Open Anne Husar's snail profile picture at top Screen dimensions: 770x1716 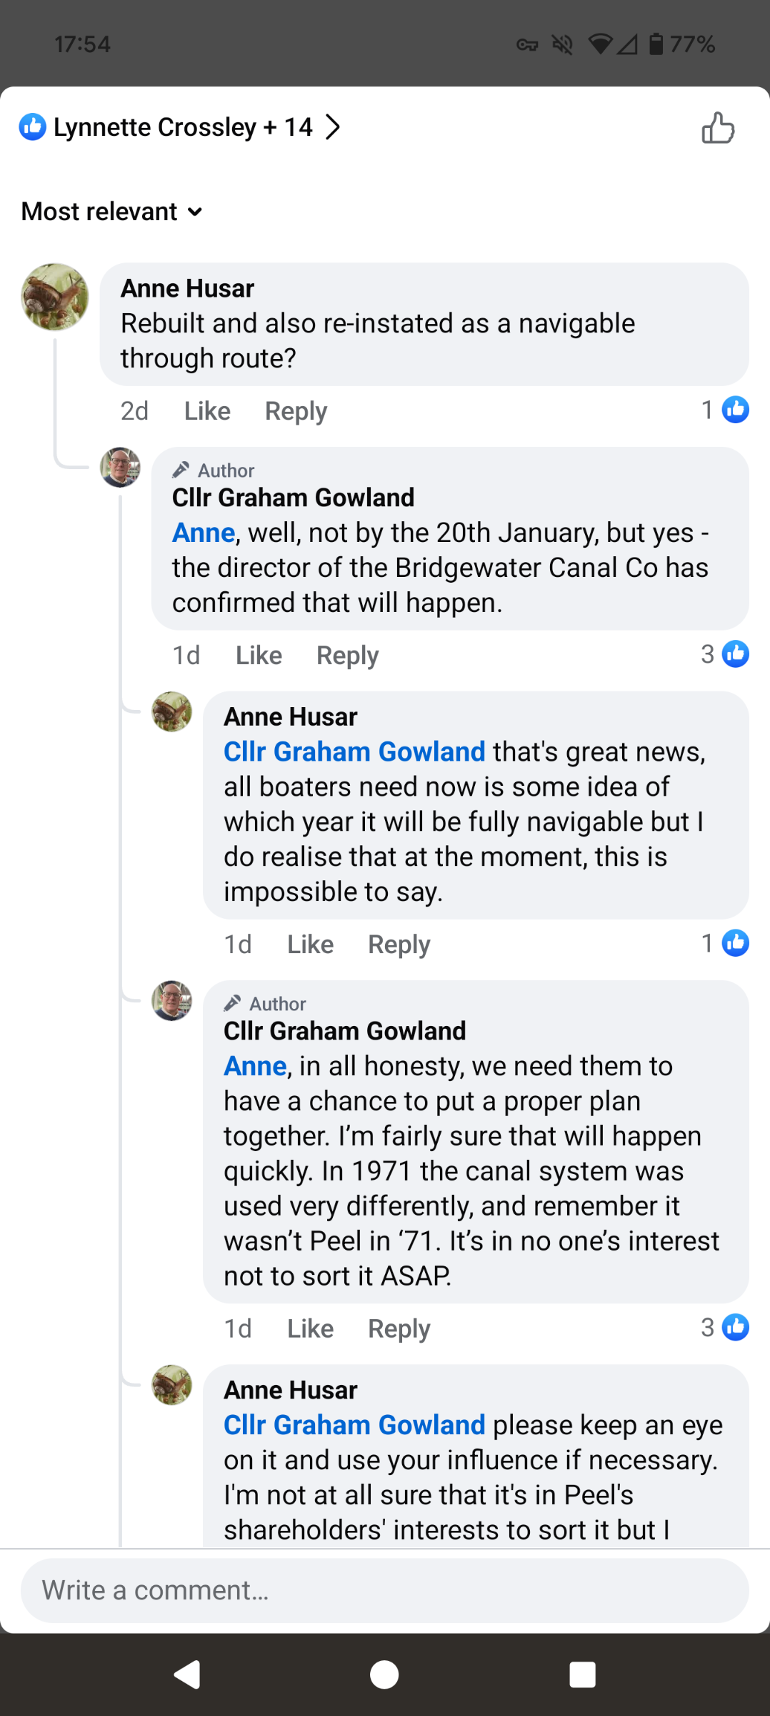pyautogui.click(x=55, y=297)
